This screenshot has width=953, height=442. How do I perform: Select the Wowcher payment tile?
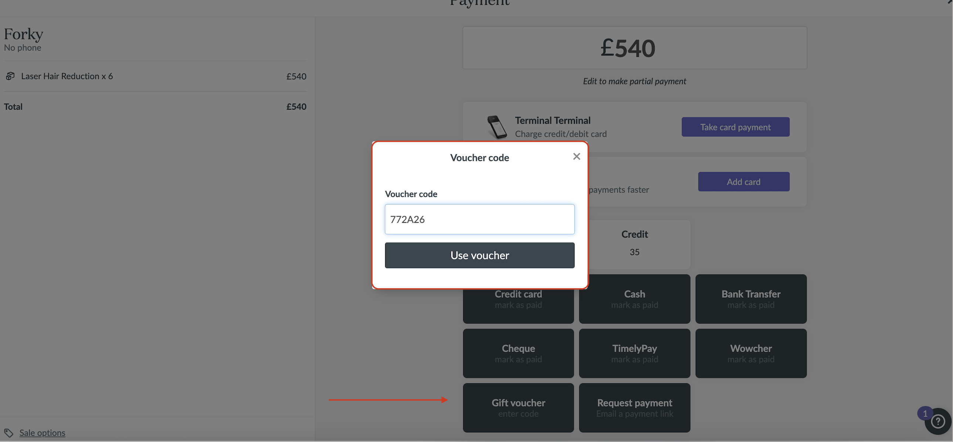[x=751, y=353]
